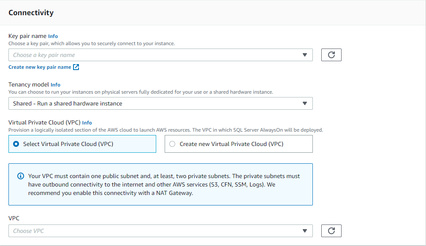
Task: Open the Shared tenancy model dropdown
Action: [x=160, y=103]
